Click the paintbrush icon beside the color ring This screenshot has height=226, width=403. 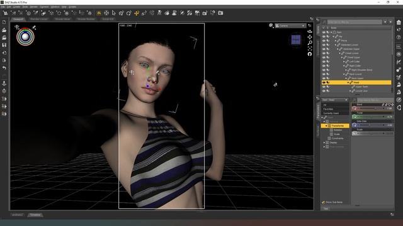34,28
